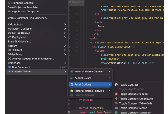Click the Run Command shortcut hint

(x=62, y=67)
